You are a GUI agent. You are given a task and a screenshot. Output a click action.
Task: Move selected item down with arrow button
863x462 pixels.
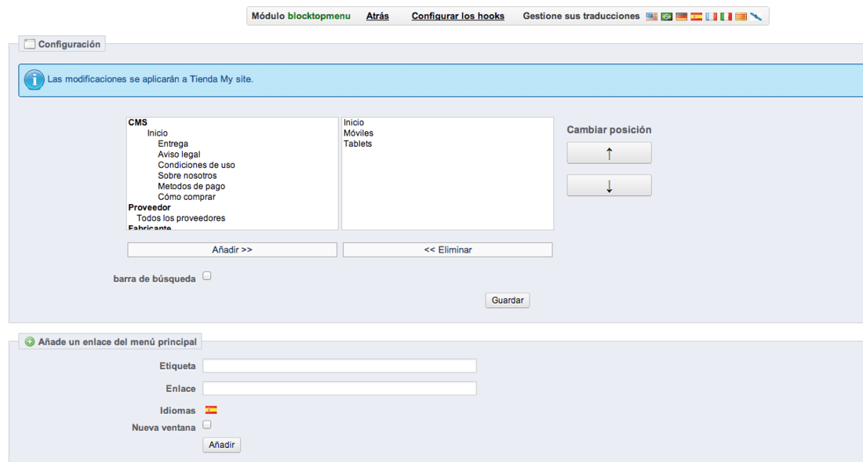[x=610, y=185]
